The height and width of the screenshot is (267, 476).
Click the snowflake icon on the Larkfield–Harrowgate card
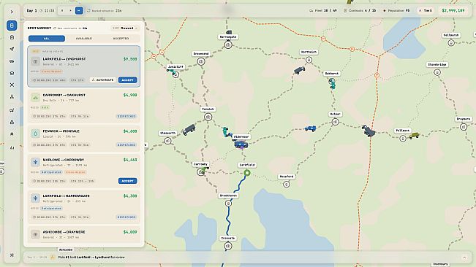(x=35, y=198)
